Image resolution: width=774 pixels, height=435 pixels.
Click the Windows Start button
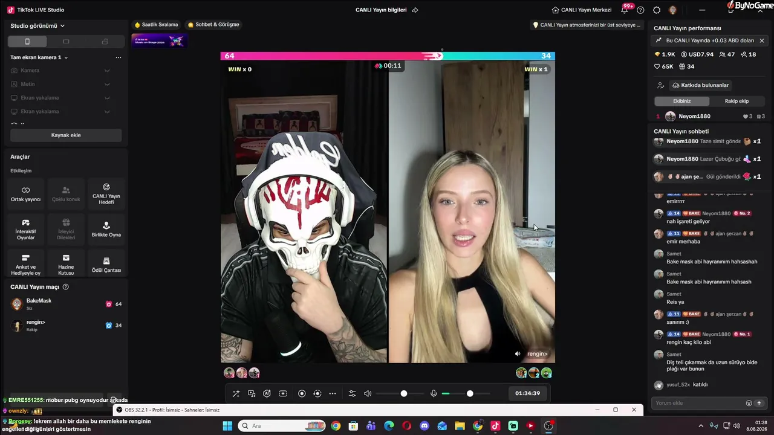[x=227, y=426]
